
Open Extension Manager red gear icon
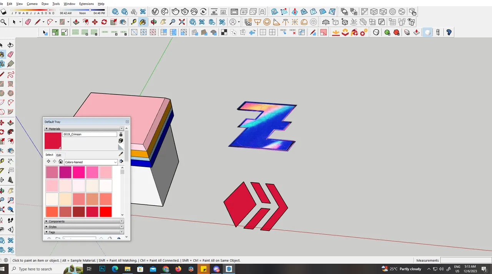point(363,32)
